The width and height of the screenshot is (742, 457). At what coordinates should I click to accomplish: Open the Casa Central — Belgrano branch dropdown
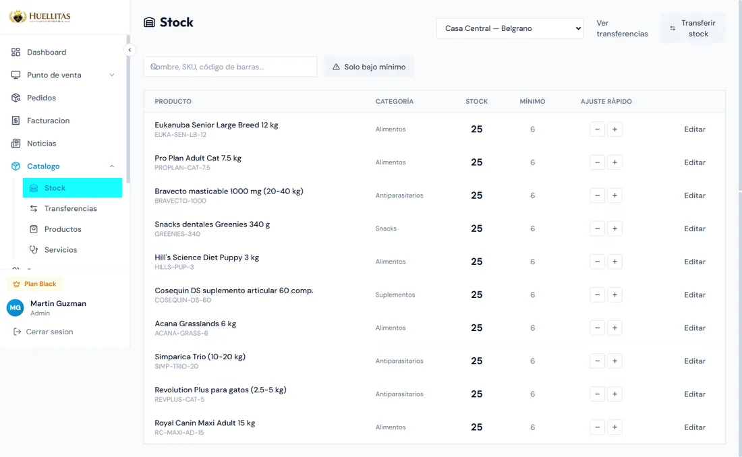[x=510, y=28]
